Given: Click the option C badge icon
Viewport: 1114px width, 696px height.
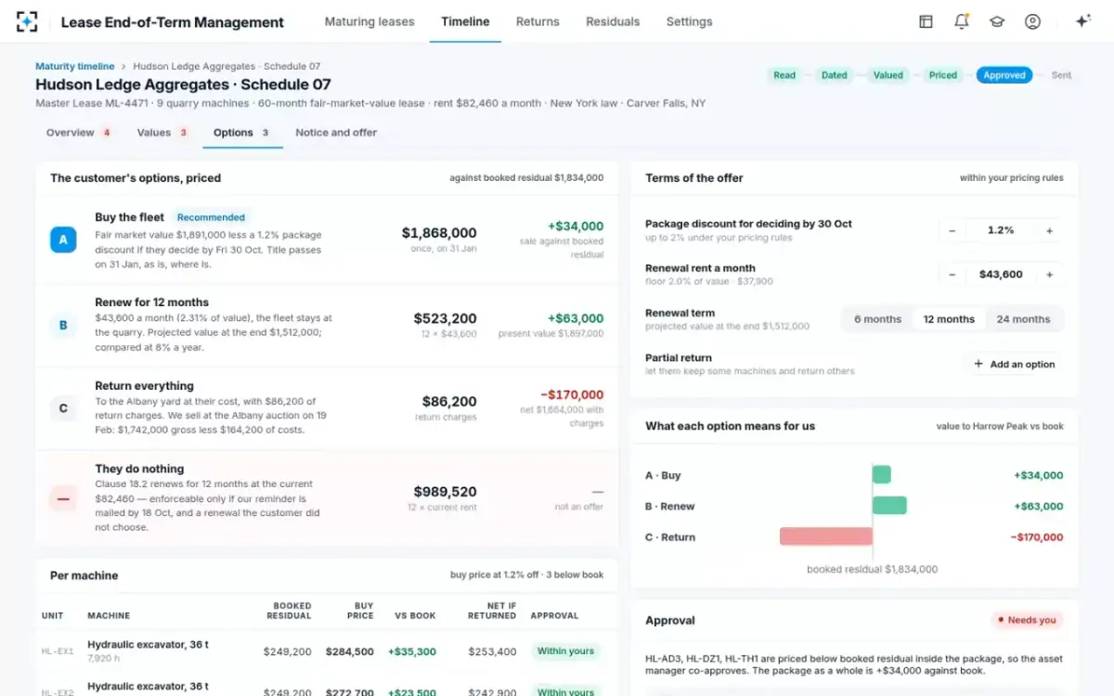Looking at the screenshot, I should [63, 408].
